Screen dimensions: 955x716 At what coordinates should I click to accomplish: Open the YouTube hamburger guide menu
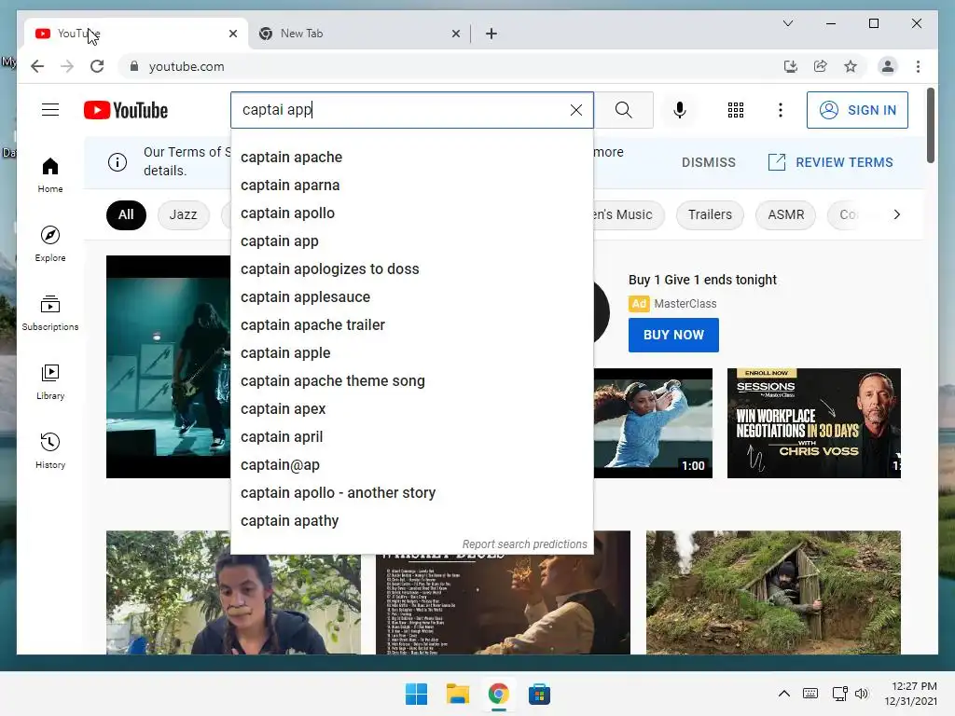coord(50,110)
